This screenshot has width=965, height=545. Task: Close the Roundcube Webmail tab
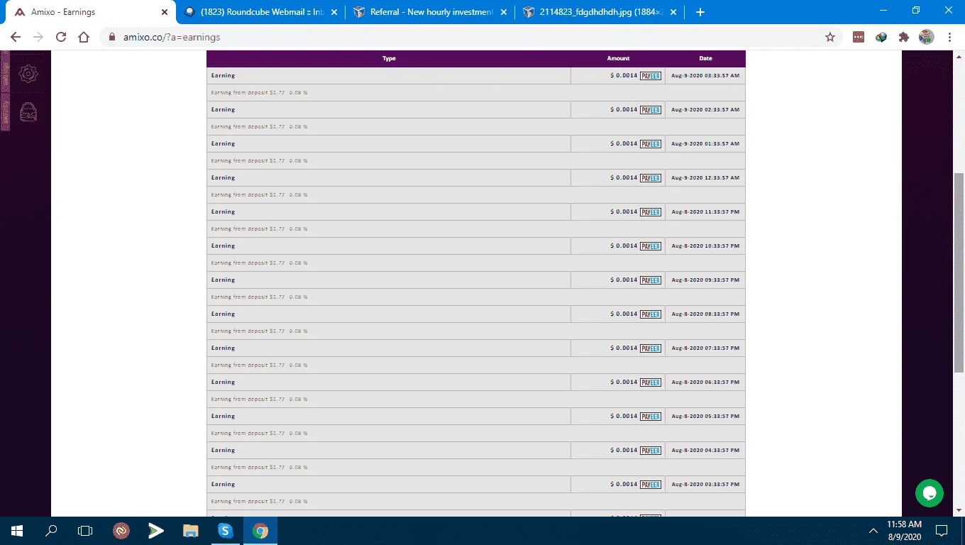tap(334, 12)
